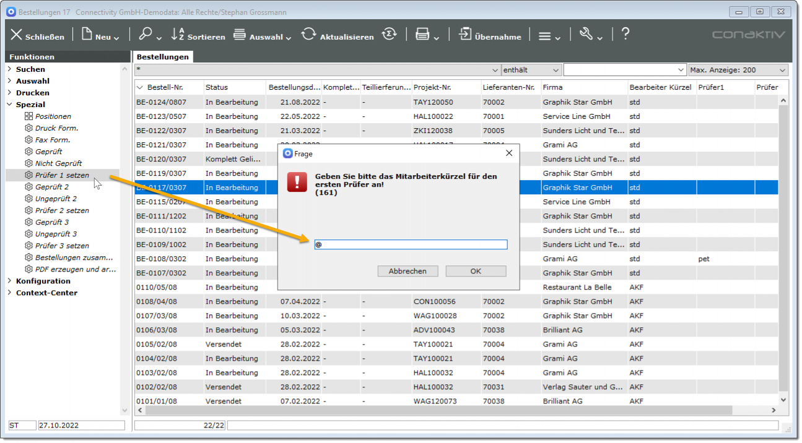This screenshot has width=802, height=443.
Task: Select the Bestellungen tab
Action: pos(162,57)
